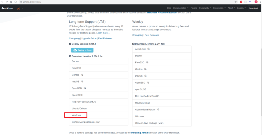The width and height of the screenshot is (262, 135).
Task: Select Windows in the LTS download list
Action: coord(76,115)
